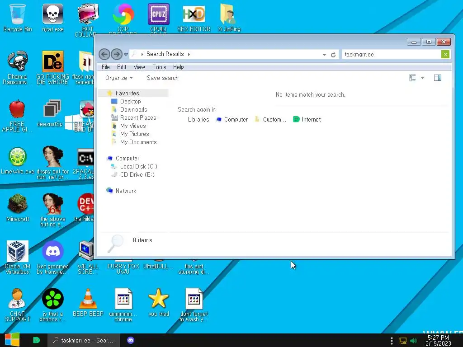Toggle the preview pane button
The width and height of the screenshot is (463, 347).
click(438, 78)
